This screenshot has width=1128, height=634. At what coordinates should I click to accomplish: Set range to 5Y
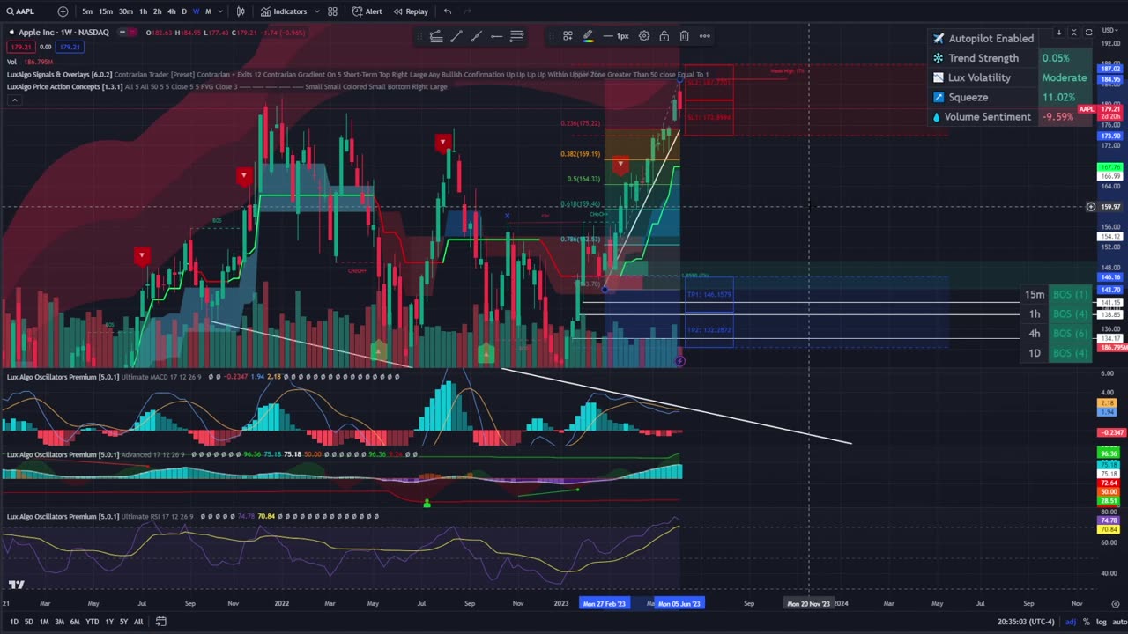123,622
